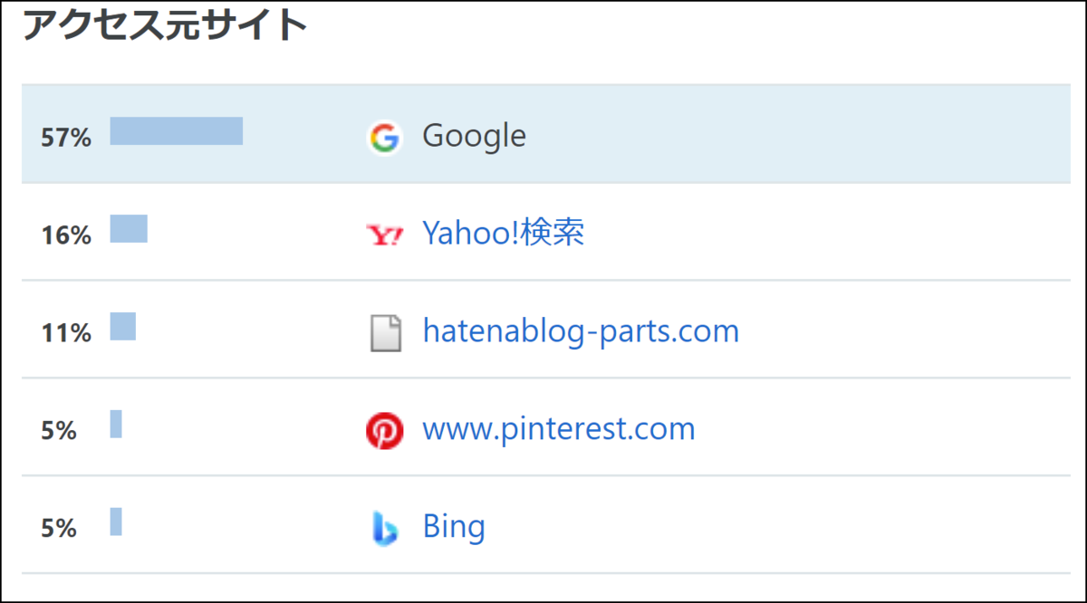Click the 11% value in hatenablog-parts row

[x=66, y=334]
